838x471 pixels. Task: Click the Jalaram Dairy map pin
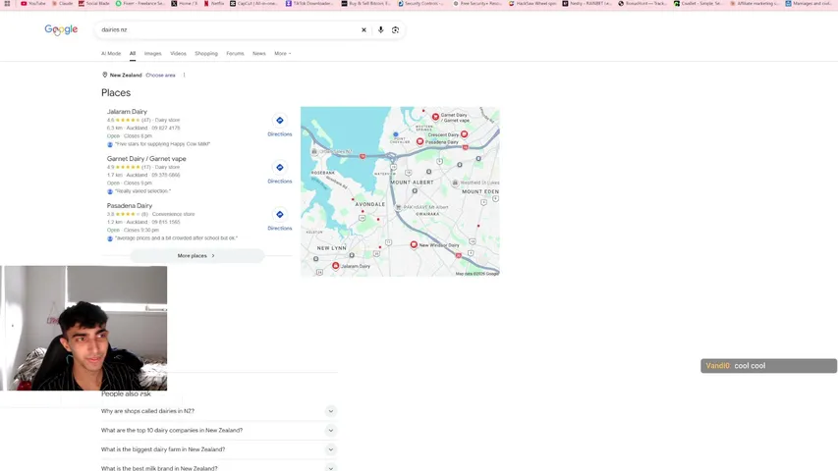336,265
